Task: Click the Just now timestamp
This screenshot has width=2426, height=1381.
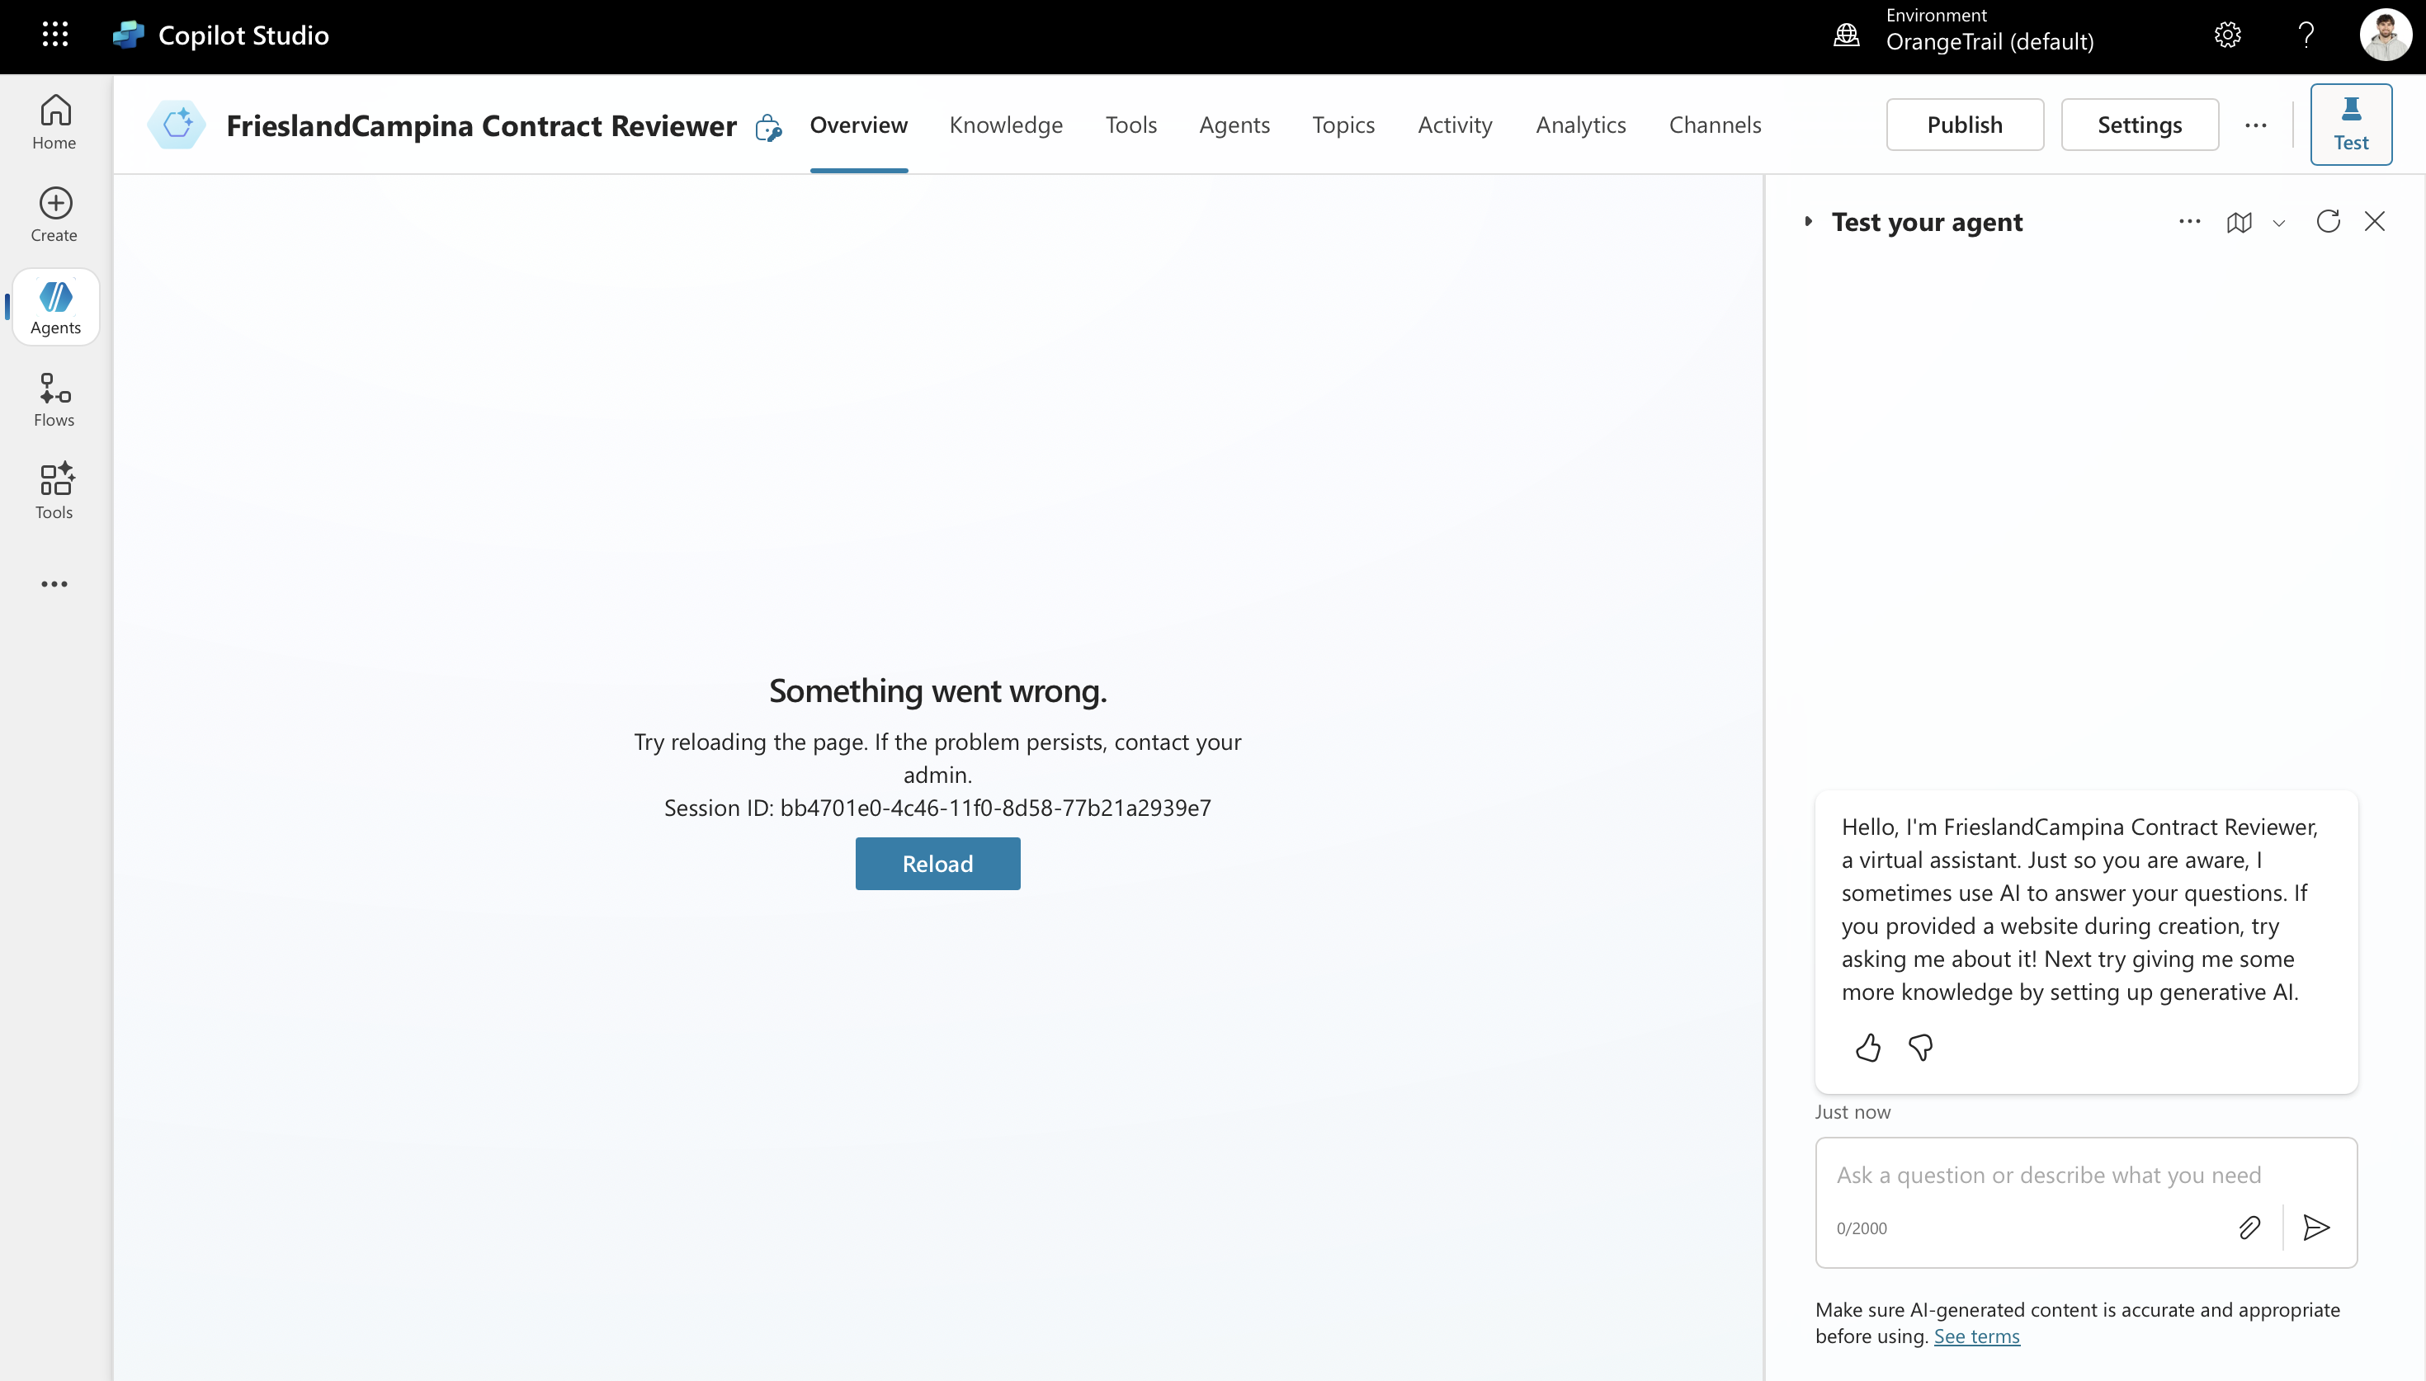Action: [x=1853, y=1111]
